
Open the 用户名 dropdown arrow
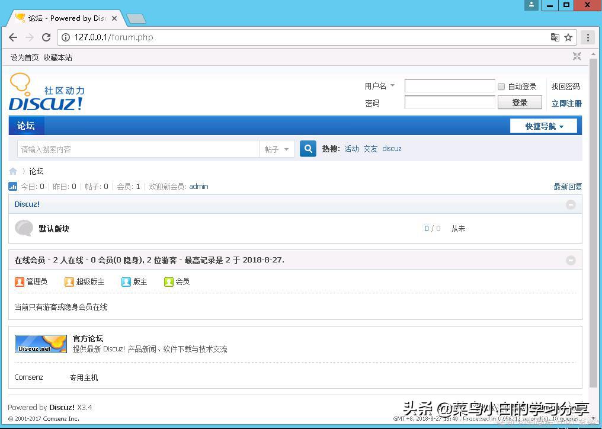point(392,85)
